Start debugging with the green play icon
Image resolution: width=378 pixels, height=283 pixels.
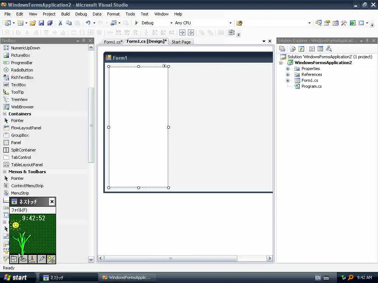point(137,23)
